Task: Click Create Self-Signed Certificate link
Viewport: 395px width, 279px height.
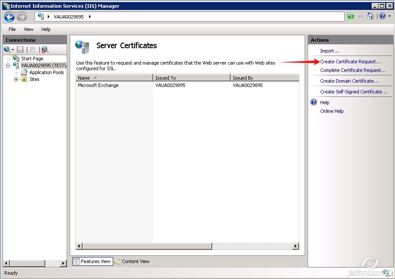Action: 353,92
